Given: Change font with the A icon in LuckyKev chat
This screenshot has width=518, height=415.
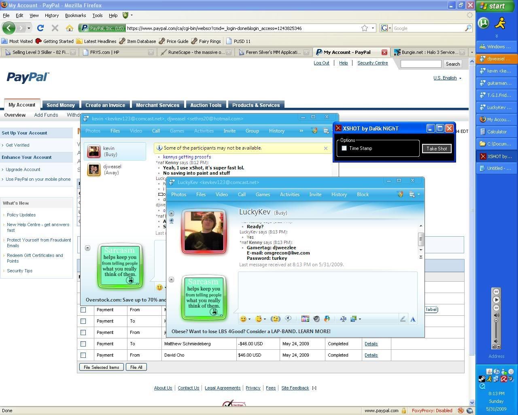Looking at the screenshot, I should point(413,319).
